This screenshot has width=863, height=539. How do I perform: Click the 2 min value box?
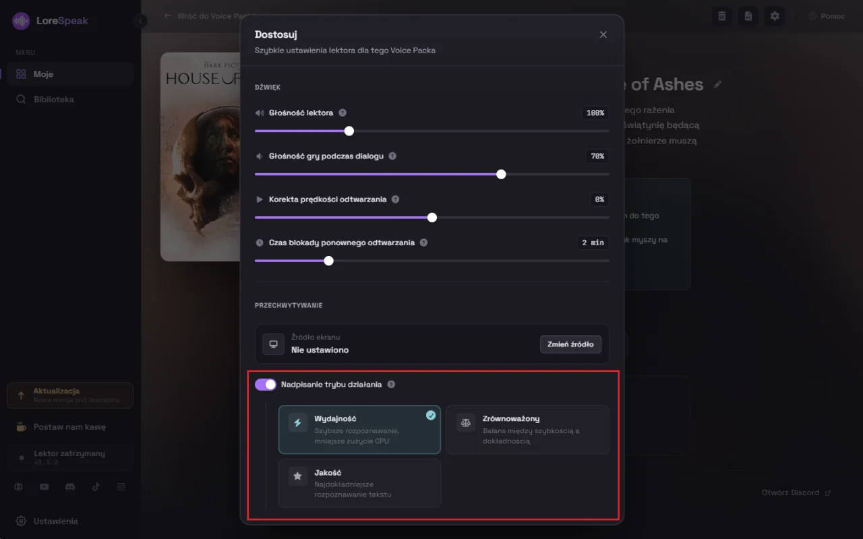coord(593,243)
